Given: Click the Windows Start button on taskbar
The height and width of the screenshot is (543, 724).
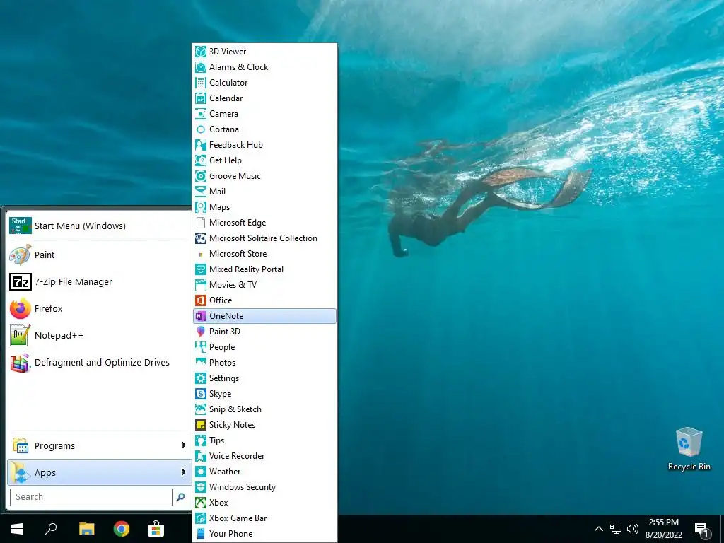Looking at the screenshot, I should click(17, 529).
